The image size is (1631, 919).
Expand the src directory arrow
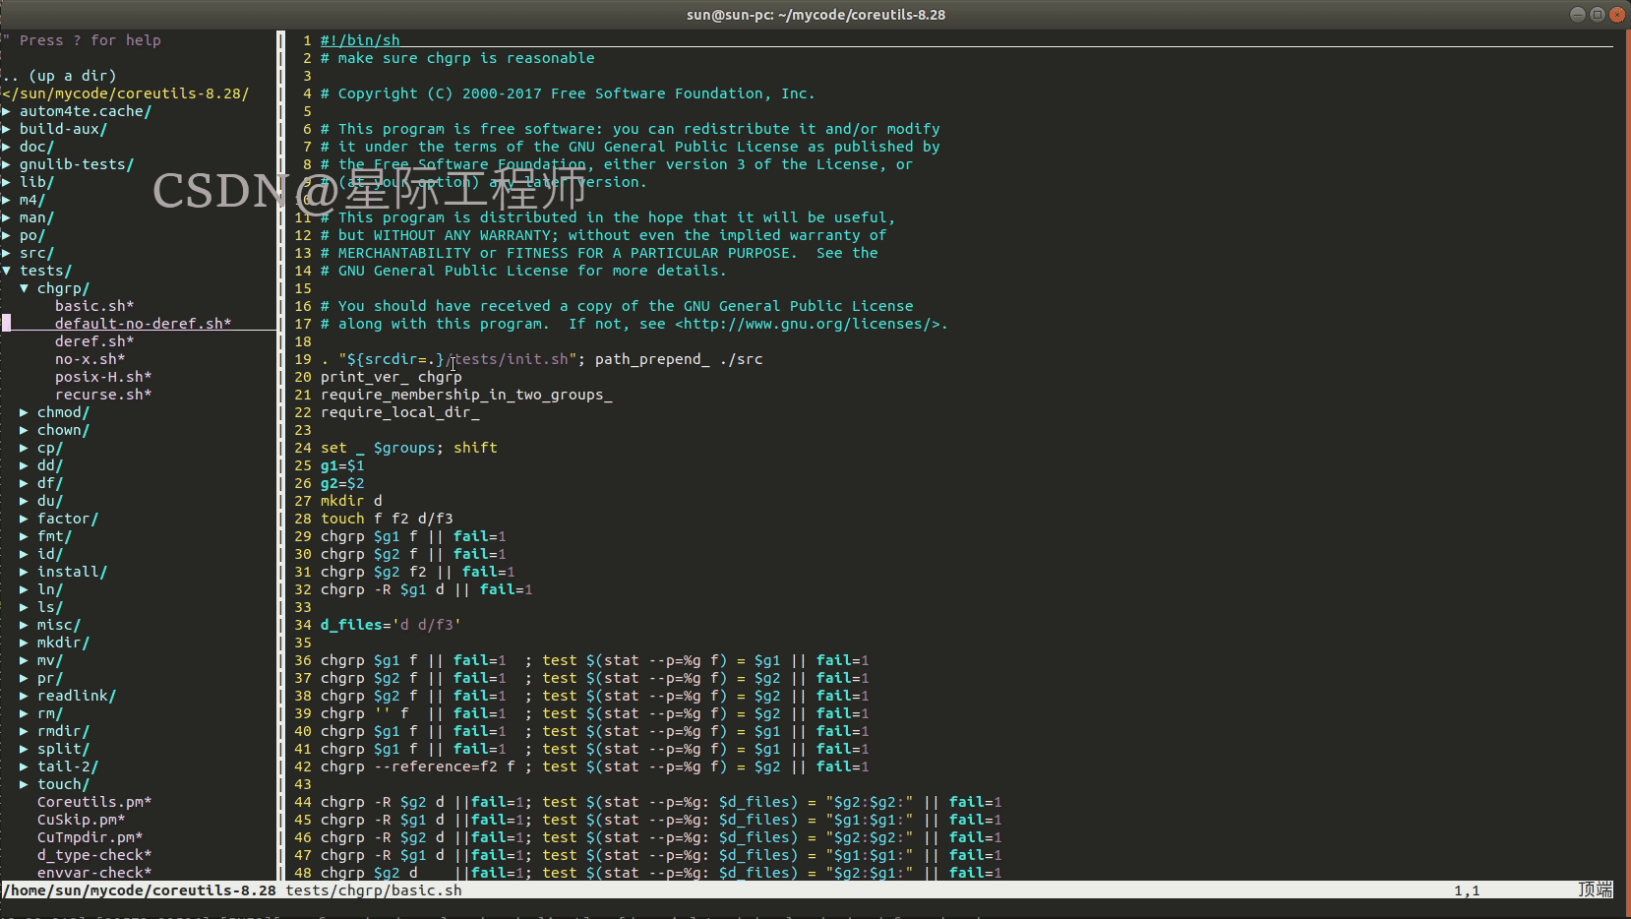click(x=6, y=253)
